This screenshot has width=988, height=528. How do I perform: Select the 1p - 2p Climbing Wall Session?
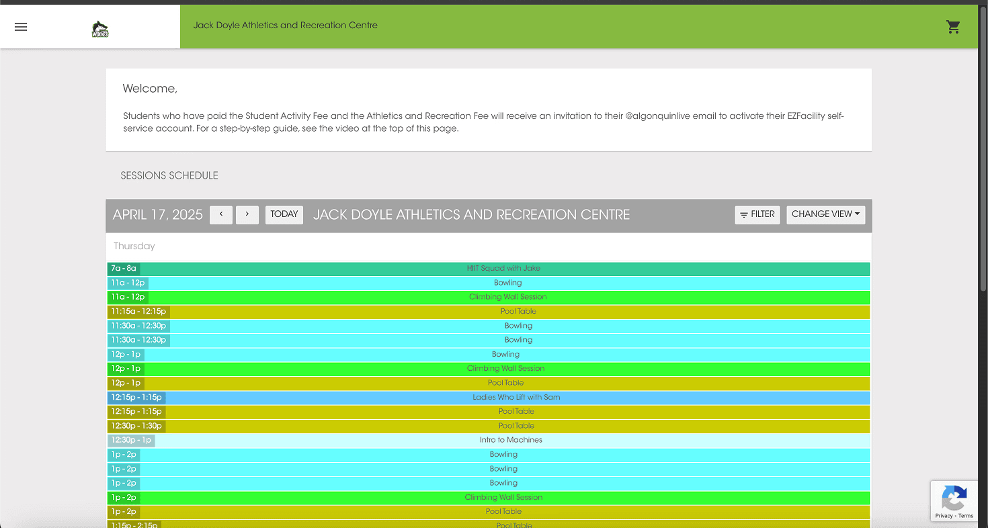[x=489, y=498]
